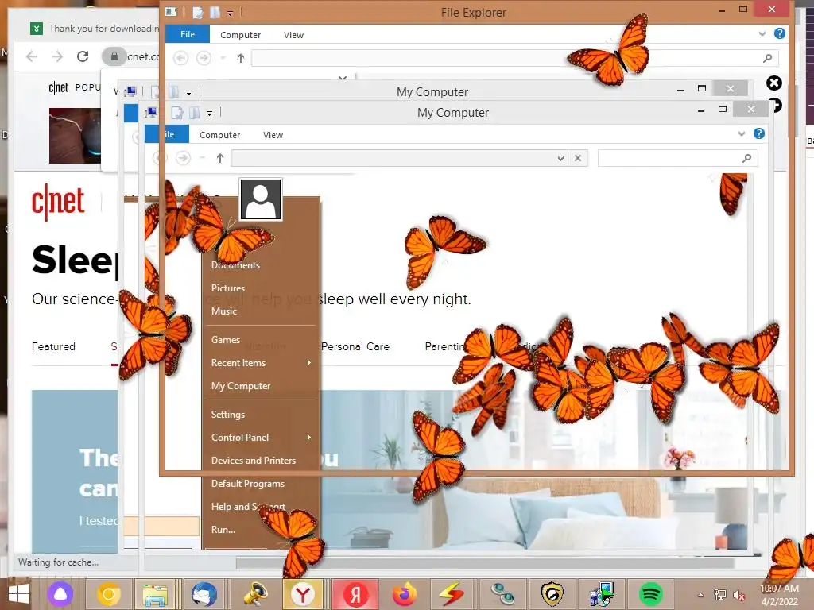Image resolution: width=814 pixels, height=610 pixels.
Task: Click the user account avatar picture
Action: [261, 199]
